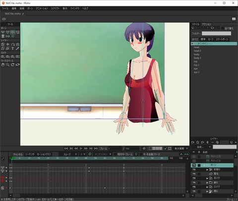Click the new layer icon in Layers panel
Image resolution: width=238 pixels, height=201 pixels.
click(x=192, y=142)
